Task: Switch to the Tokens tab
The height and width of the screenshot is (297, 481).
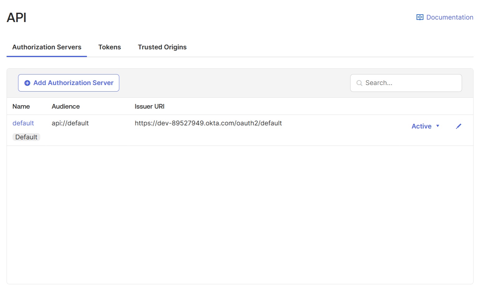Action: [x=110, y=47]
